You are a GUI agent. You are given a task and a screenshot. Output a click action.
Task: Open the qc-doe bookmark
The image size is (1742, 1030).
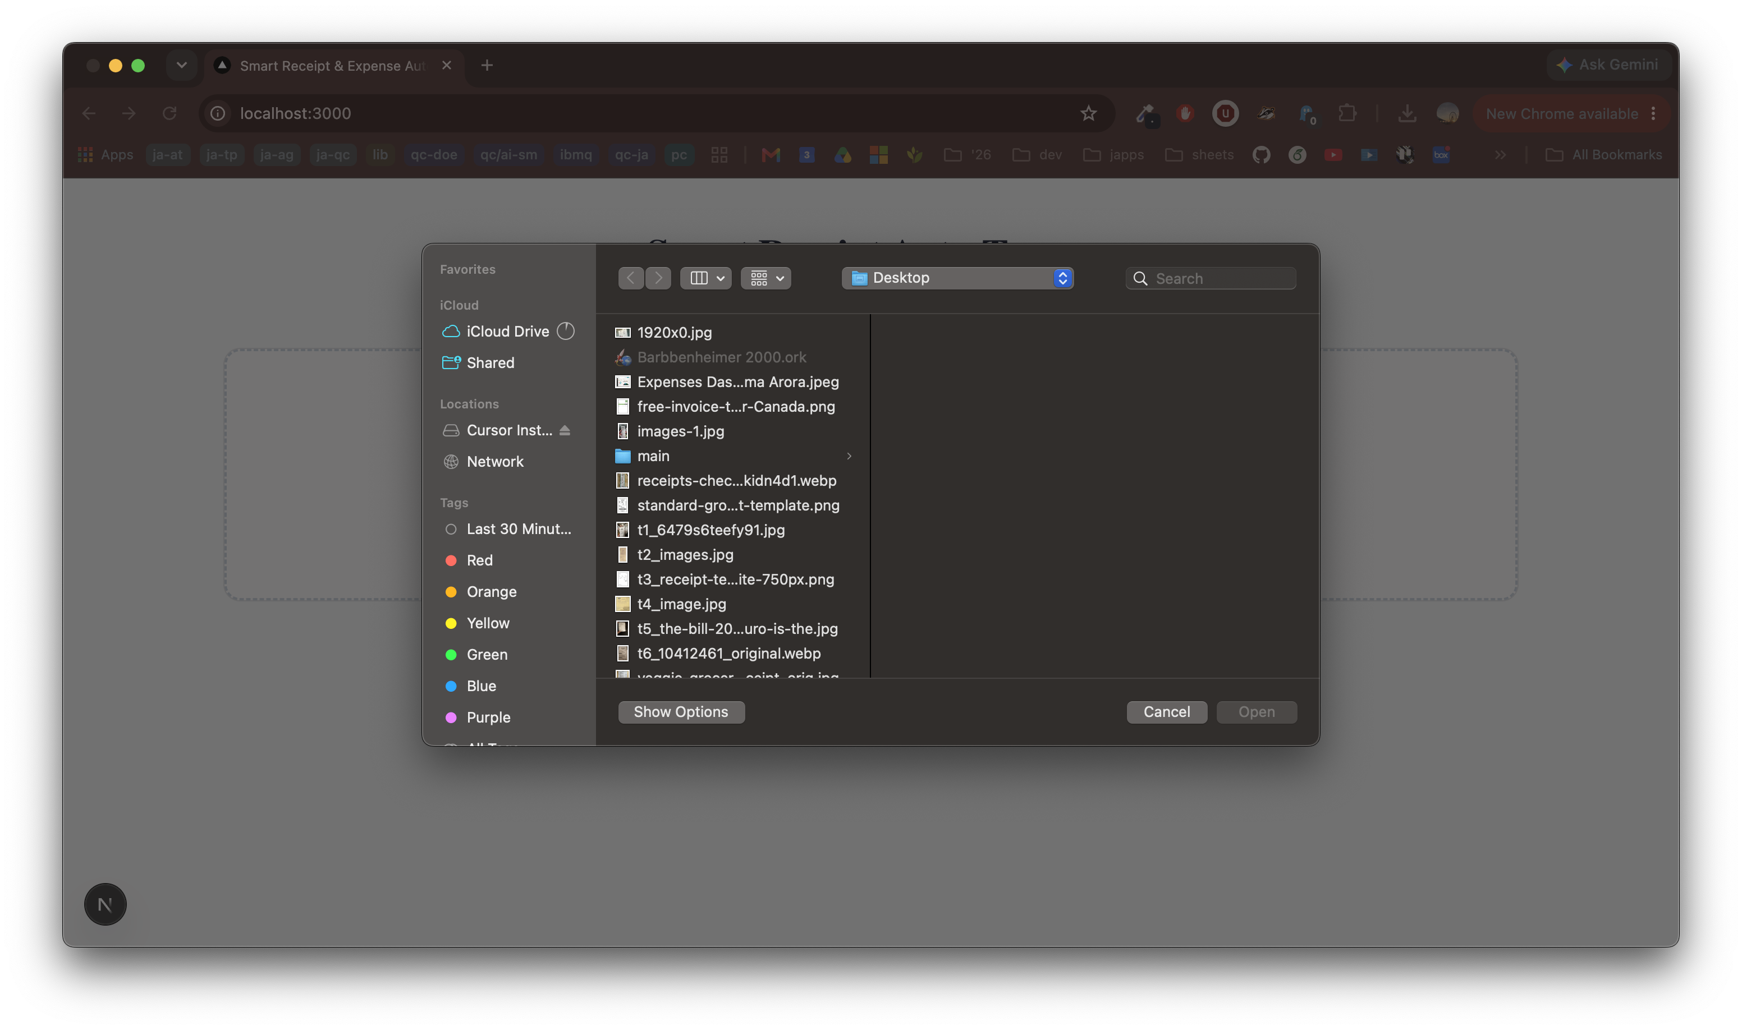click(x=433, y=155)
